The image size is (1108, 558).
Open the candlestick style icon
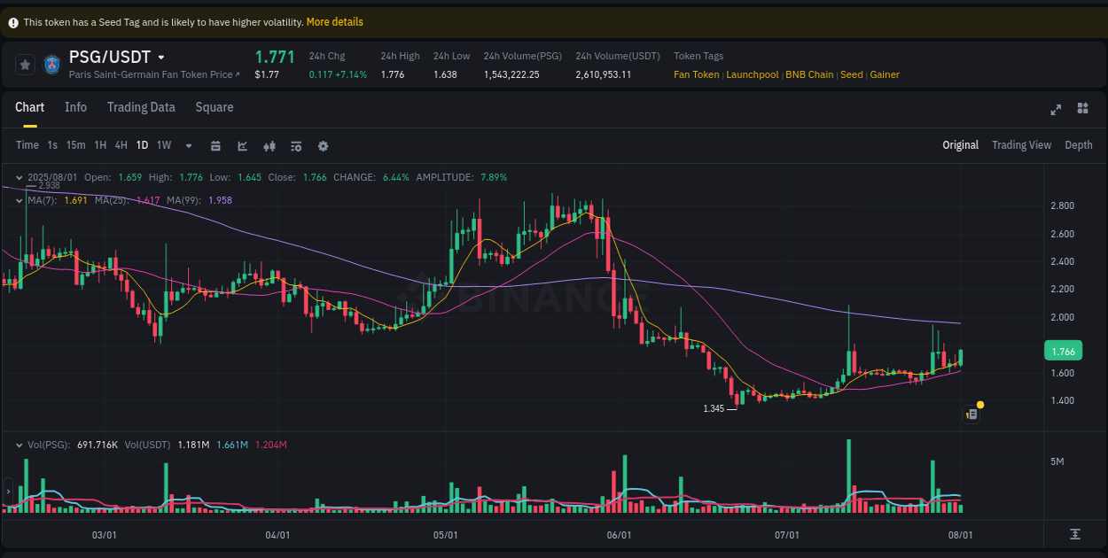click(269, 145)
